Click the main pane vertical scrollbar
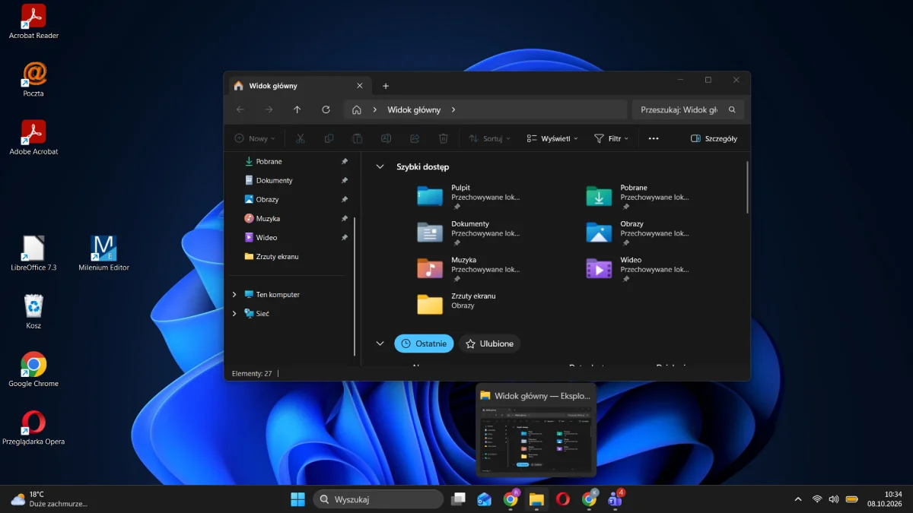 [748, 187]
